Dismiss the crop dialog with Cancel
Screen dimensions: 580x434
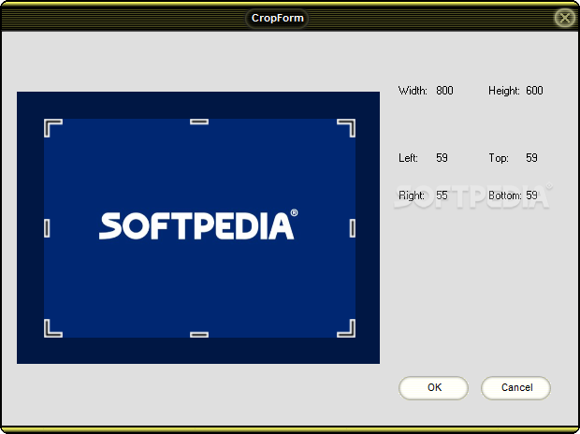pyautogui.click(x=516, y=388)
